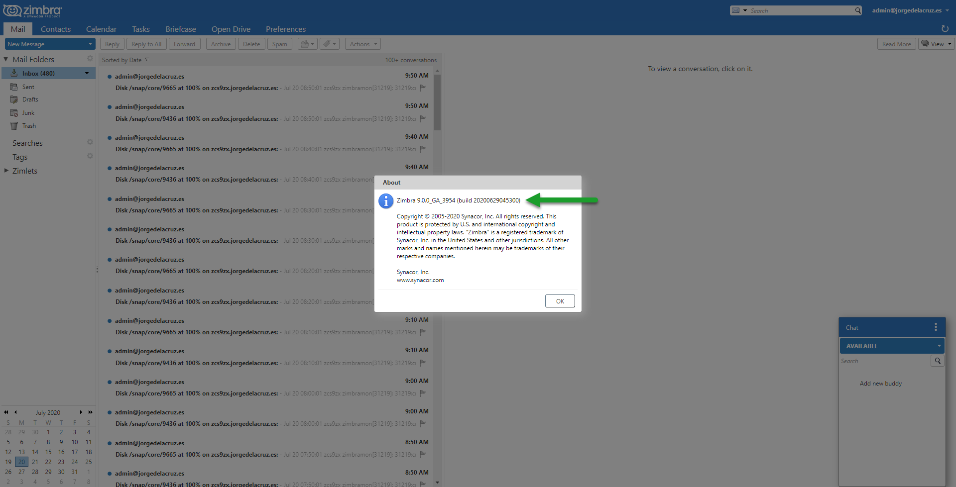Flag the 9:50 AM core/9436 message
Screen dimensions: 956x487
point(423,119)
